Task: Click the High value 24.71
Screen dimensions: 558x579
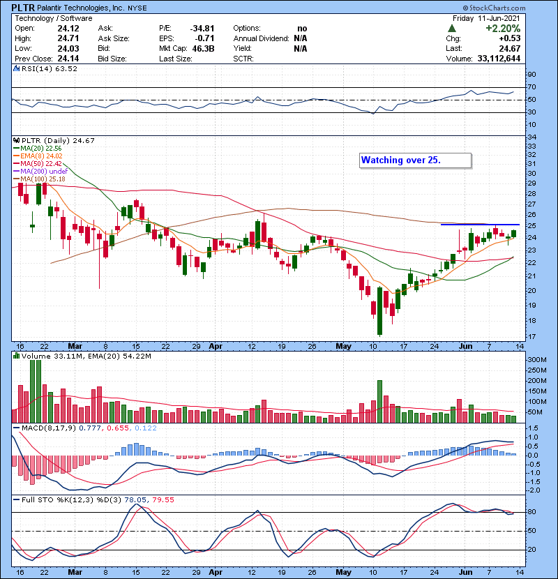Action: (x=68, y=38)
